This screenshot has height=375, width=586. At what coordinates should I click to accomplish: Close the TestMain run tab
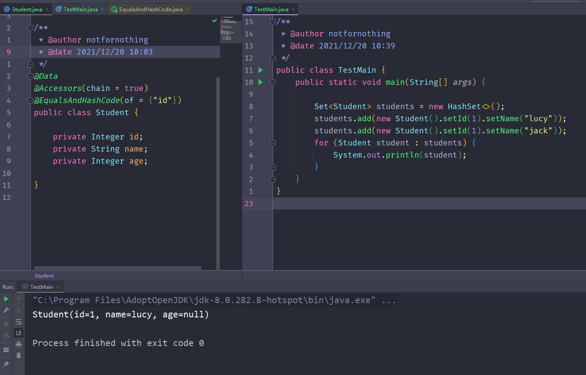[x=59, y=287]
